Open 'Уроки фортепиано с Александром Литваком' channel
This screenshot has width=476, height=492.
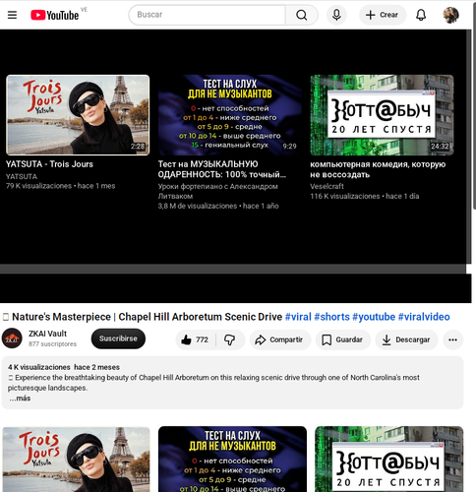(218, 191)
